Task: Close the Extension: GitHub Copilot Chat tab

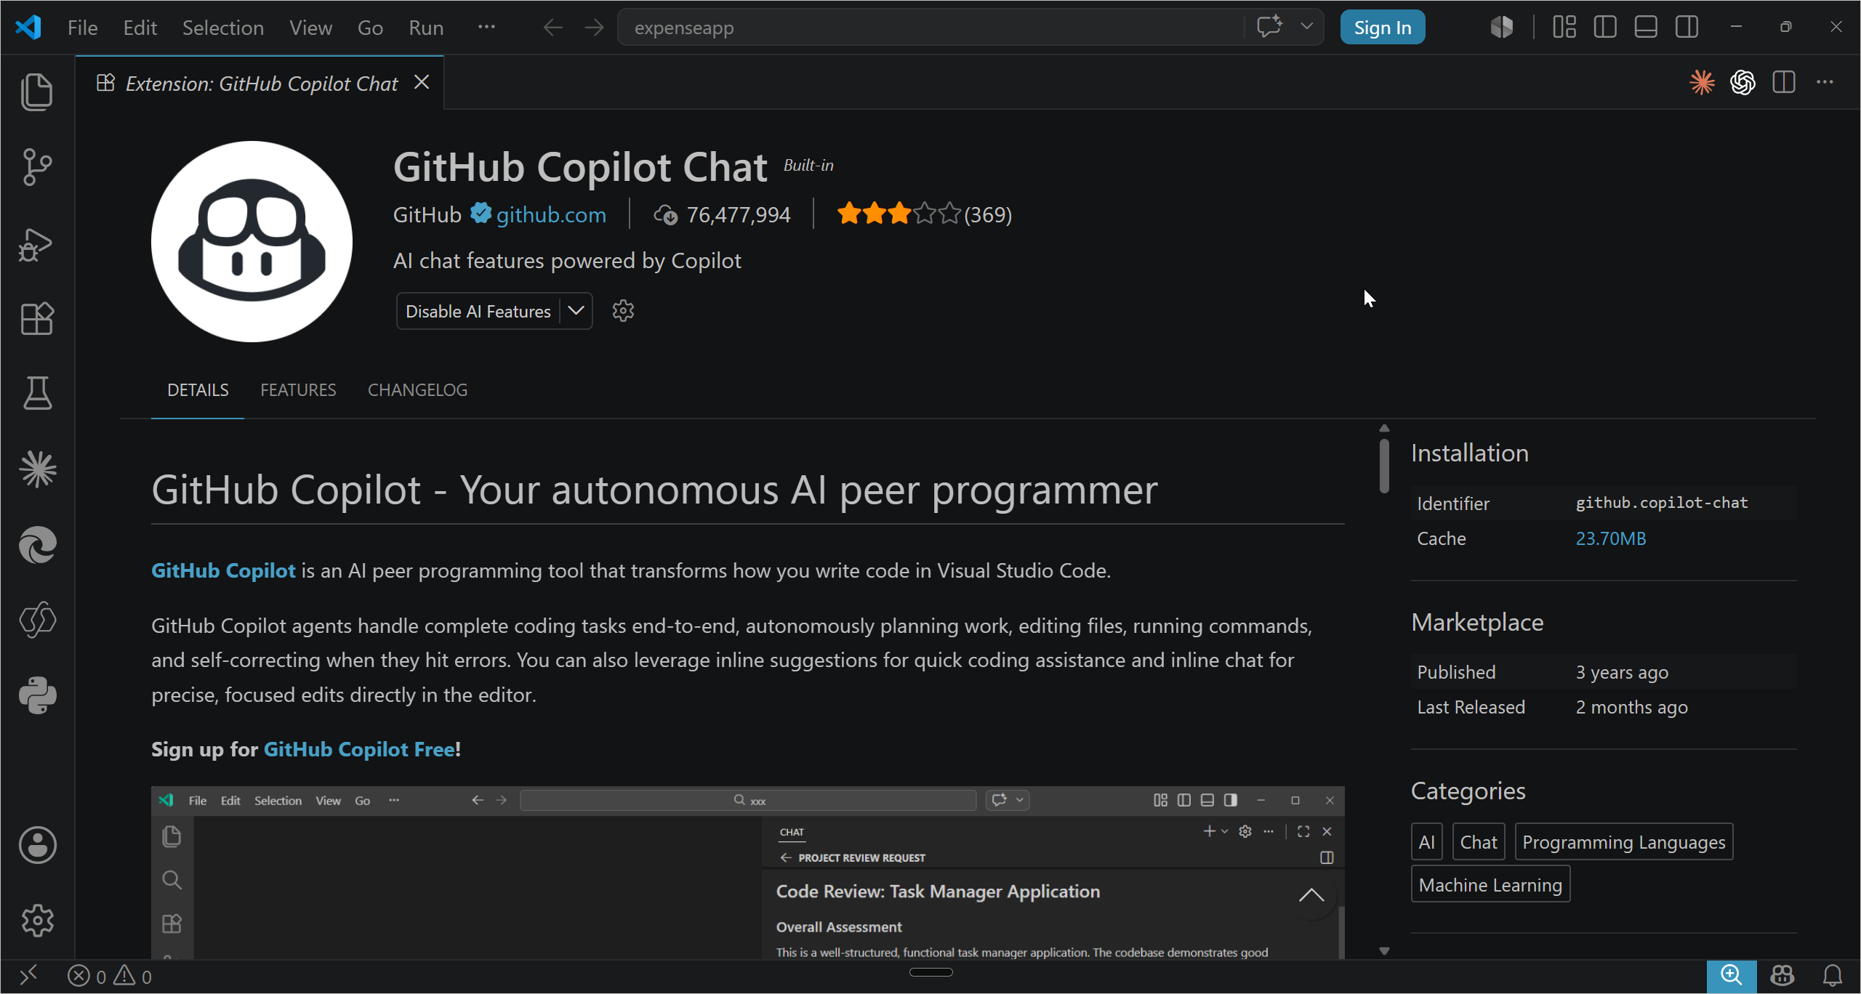Action: pyautogui.click(x=422, y=83)
